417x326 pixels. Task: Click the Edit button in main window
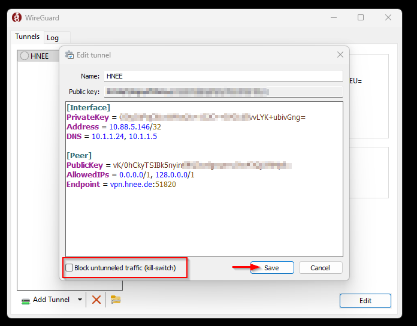coord(365,301)
